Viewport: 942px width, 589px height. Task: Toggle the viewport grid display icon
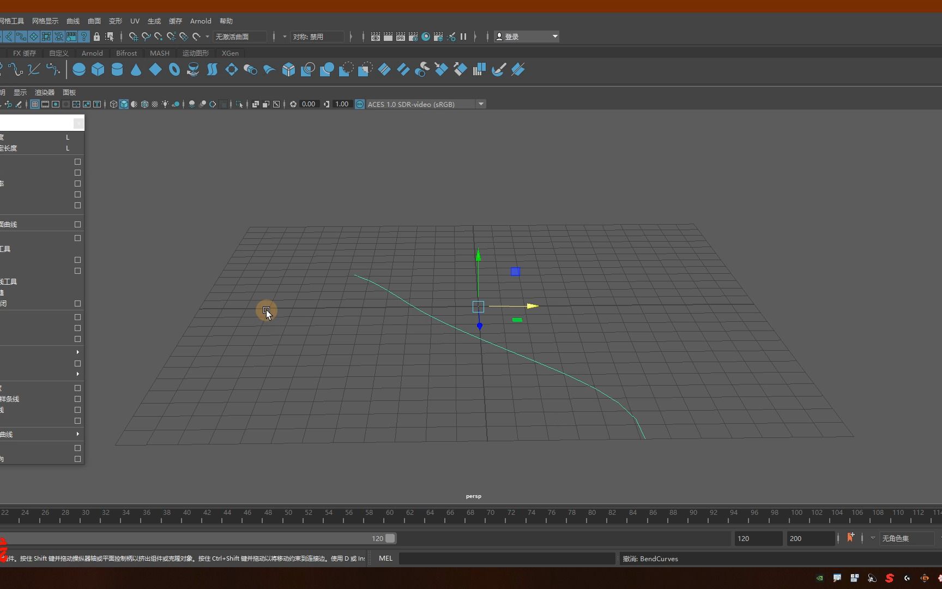point(34,104)
